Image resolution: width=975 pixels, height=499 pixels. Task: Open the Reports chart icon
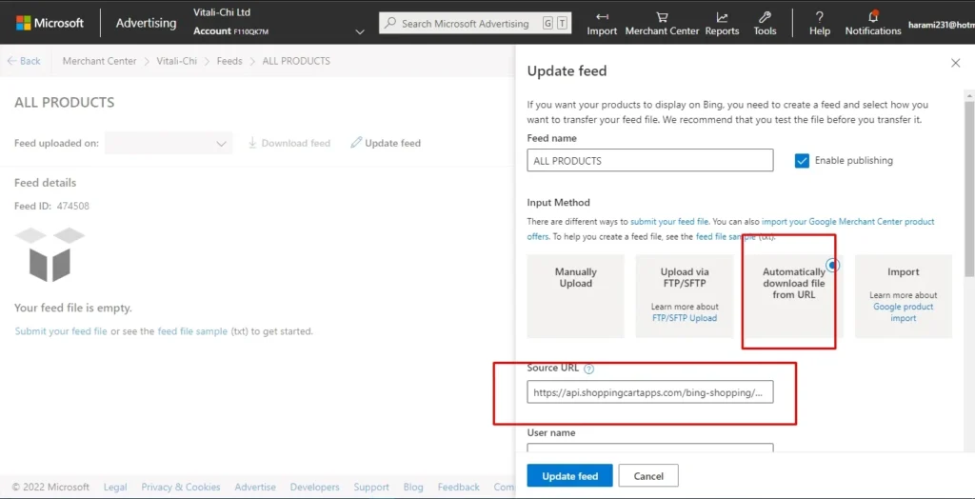click(722, 17)
